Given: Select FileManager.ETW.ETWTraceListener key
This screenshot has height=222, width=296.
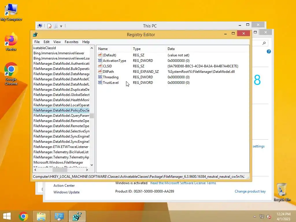Looking at the screenshot, I should pos(61,147).
